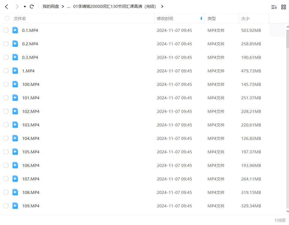Screen dimensions: 289x225
Task: Click scrollbar down arrow
Action: tap(288, 211)
